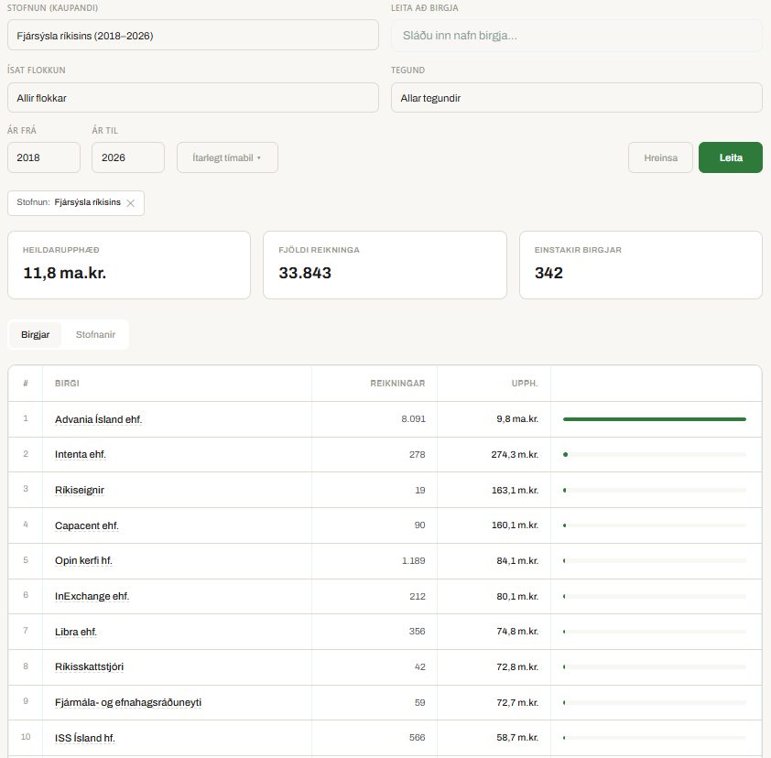
Task: Click the Ár frá year field
Action: (x=44, y=157)
